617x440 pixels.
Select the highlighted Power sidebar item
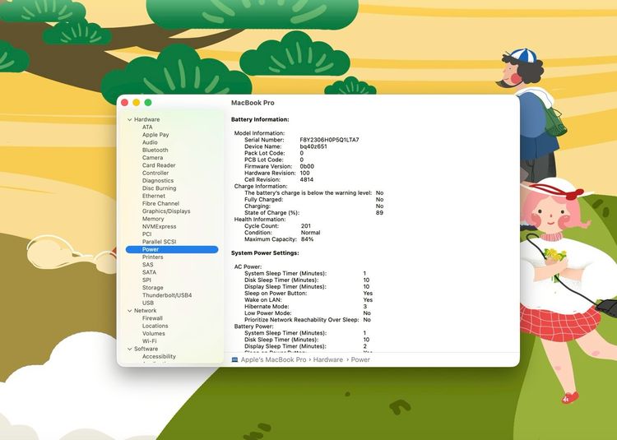coord(151,249)
